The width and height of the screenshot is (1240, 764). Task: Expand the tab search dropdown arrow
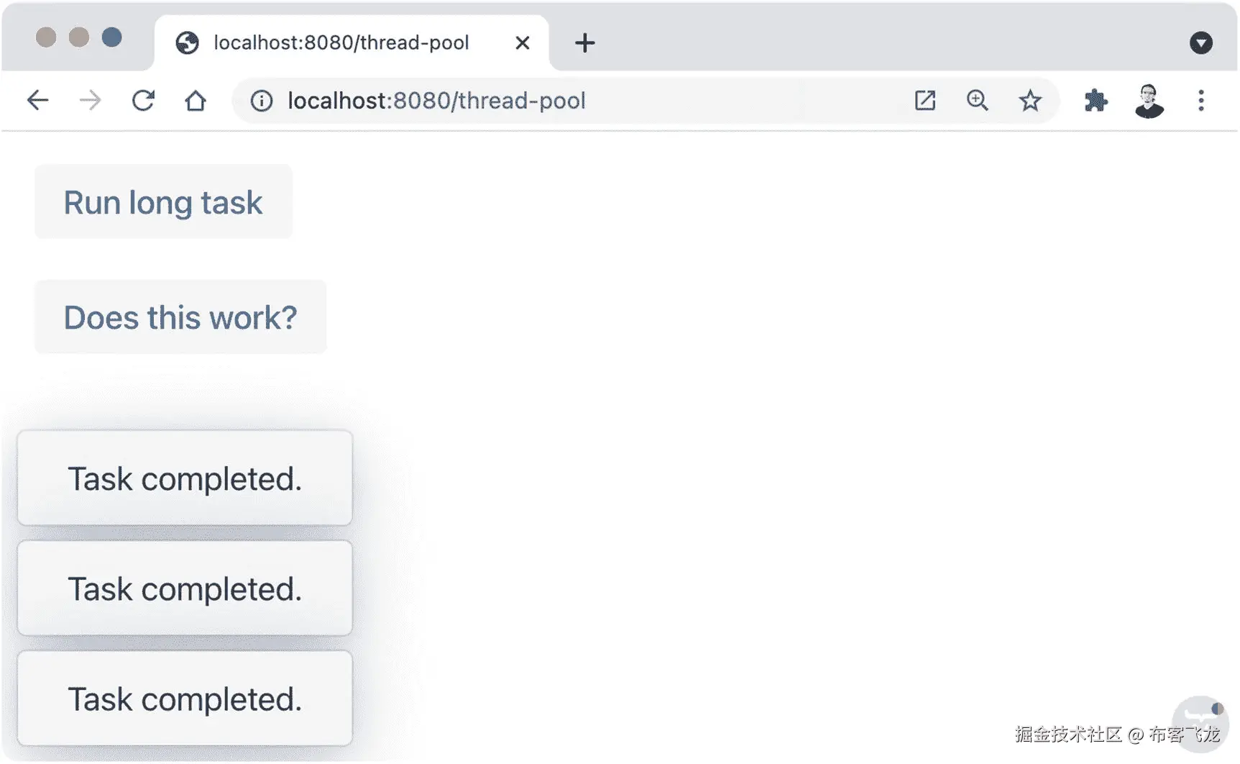1200,43
